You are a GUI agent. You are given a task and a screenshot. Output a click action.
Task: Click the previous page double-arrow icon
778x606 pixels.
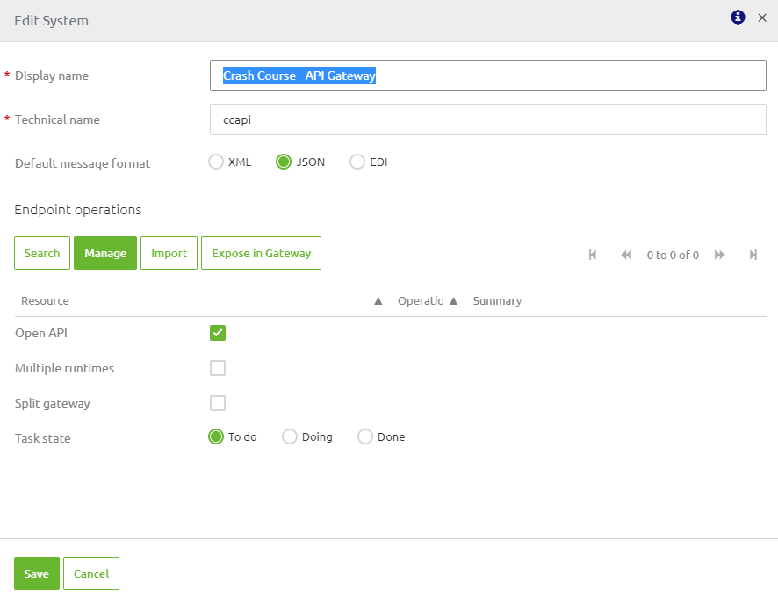[x=625, y=255]
